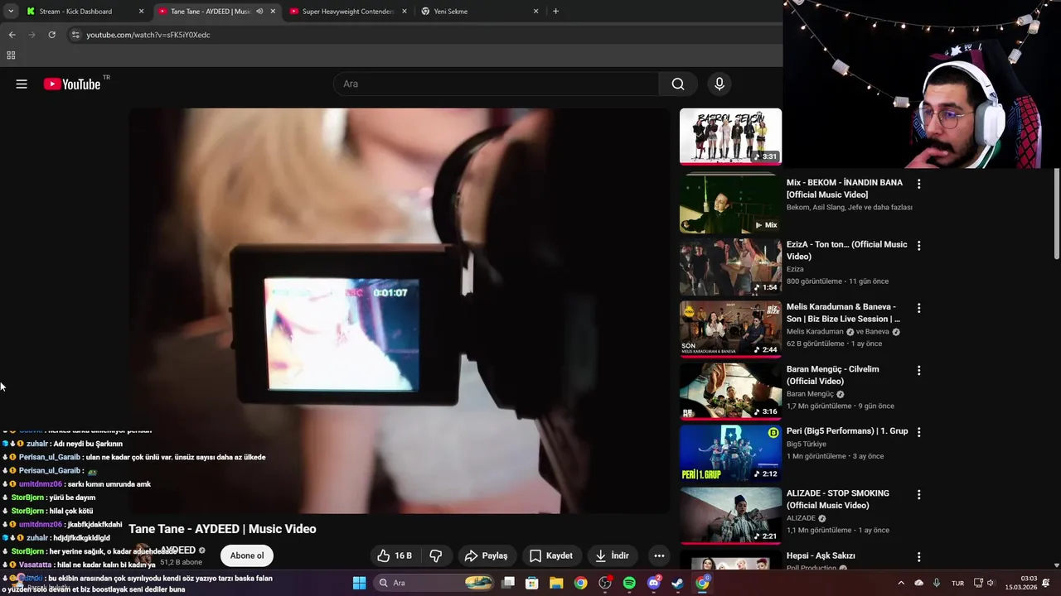Focus the YouTube Ara search field
The height and width of the screenshot is (596, 1061).
pos(496,84)
